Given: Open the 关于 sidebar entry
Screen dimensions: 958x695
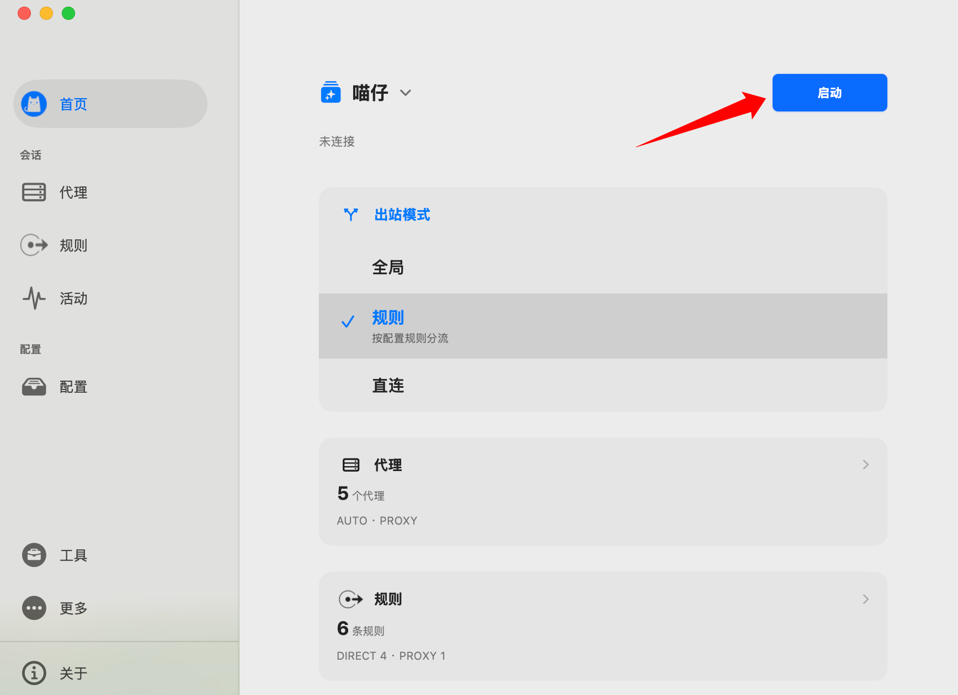Looking at the screenshot, I should [x=110, y=673].
